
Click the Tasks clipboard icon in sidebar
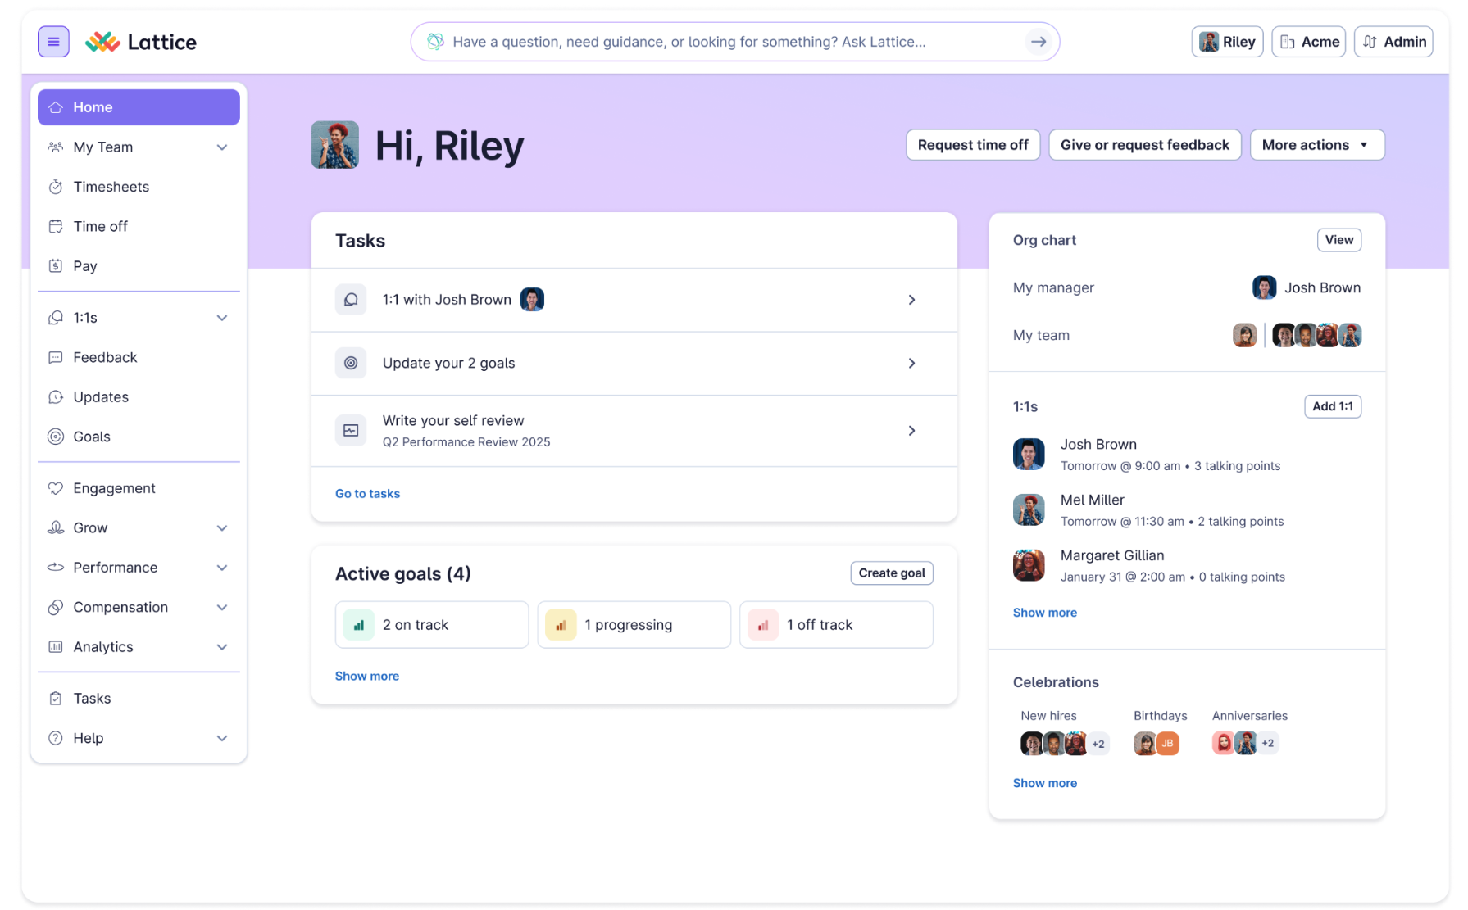tap(56, 698)
